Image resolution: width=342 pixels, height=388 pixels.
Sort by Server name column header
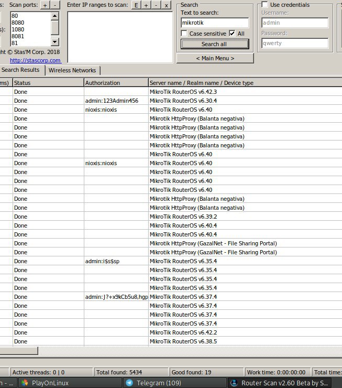(x=245, y=83)
